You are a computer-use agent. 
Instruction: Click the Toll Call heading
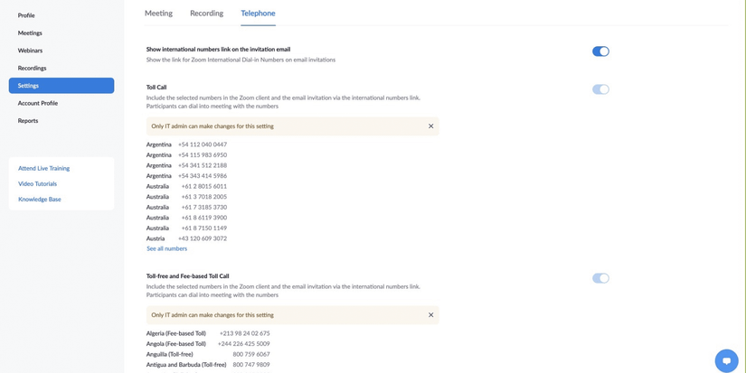pos(156,88)
